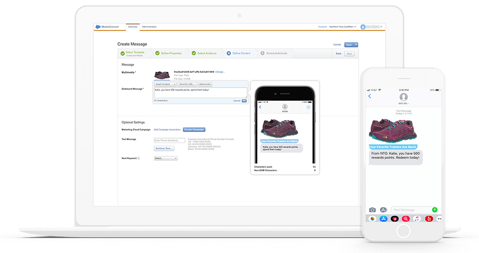Tap the back chevron in iPhone Messages
This screenshot has height=253, width=479.
point(370,96)
